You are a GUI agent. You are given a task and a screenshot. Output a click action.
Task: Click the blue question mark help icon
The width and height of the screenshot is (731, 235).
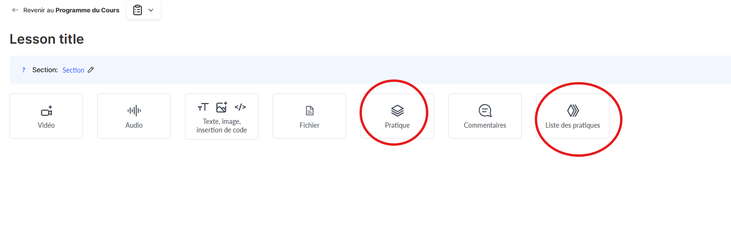[x=24, y=70]
